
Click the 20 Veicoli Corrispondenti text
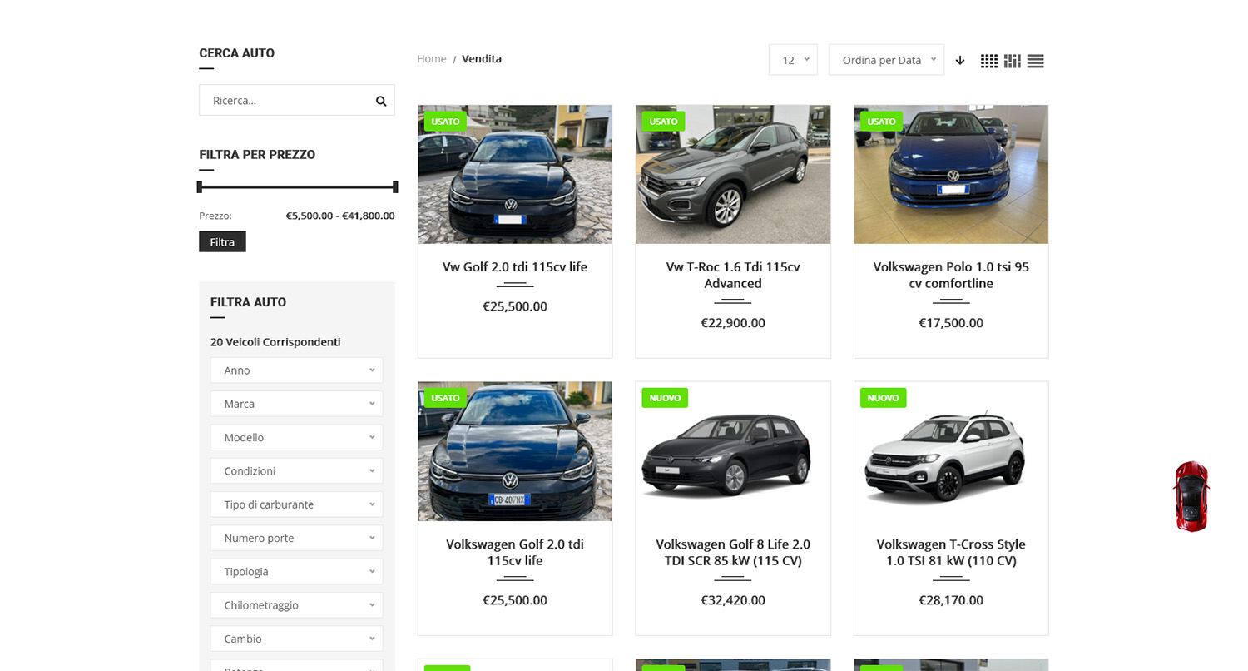[275, 342]
